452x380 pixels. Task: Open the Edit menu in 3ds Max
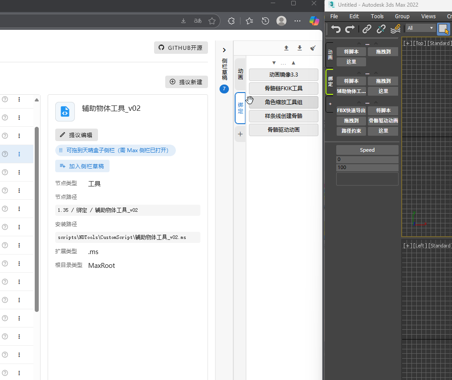tap(354, 16)
